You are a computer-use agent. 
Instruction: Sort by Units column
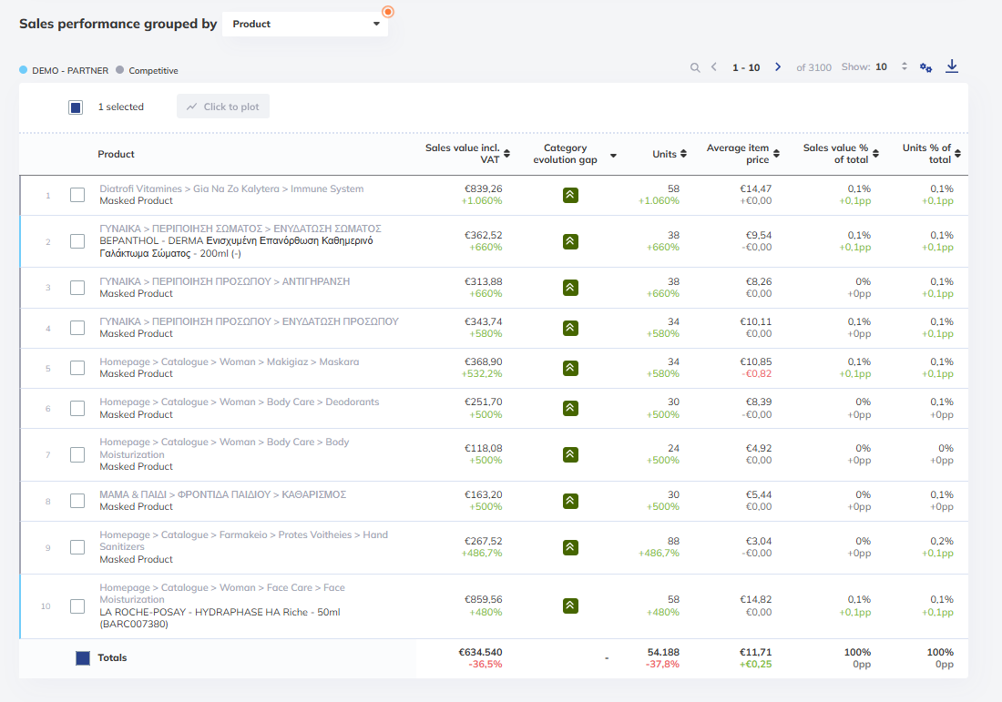[x=670, y=154]
